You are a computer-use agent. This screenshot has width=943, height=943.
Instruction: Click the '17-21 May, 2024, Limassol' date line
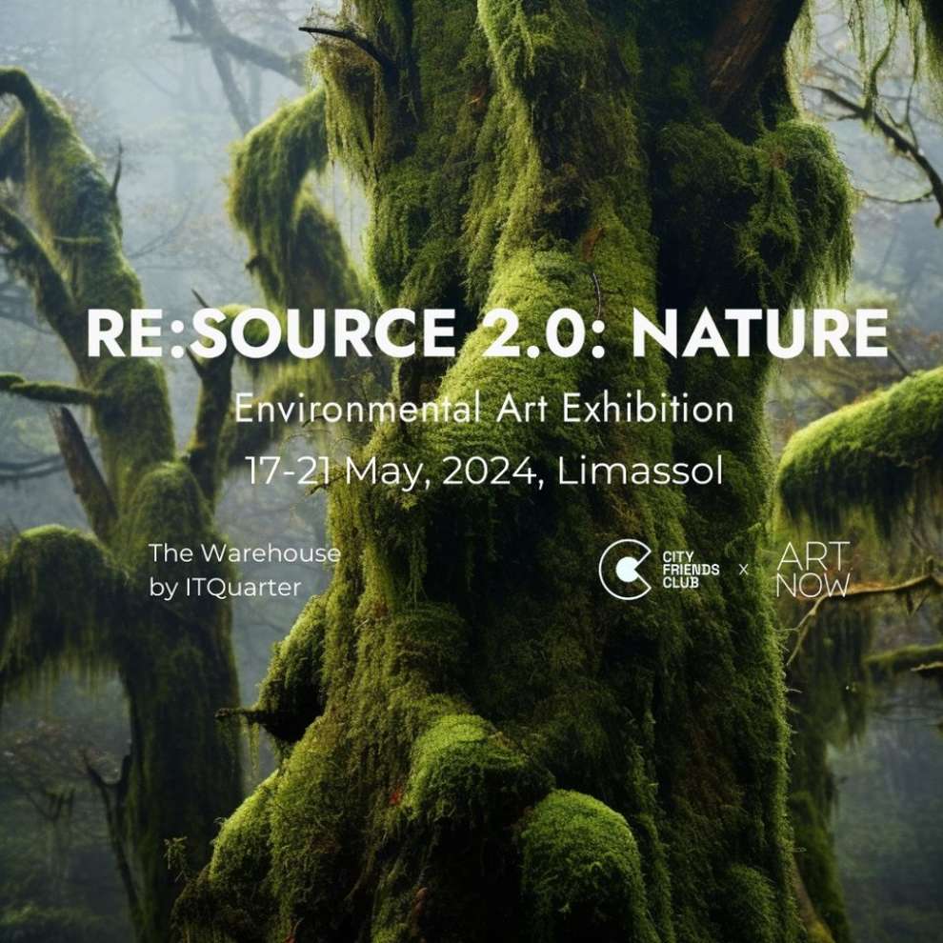point(484,471)
